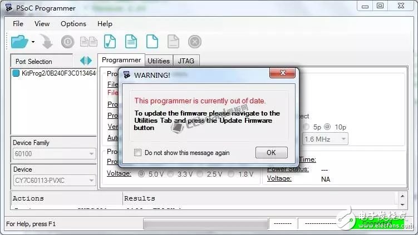Click the blank page Erase icon
The height and width of the screenshot is (235, 418).
(x=152, y=42)
